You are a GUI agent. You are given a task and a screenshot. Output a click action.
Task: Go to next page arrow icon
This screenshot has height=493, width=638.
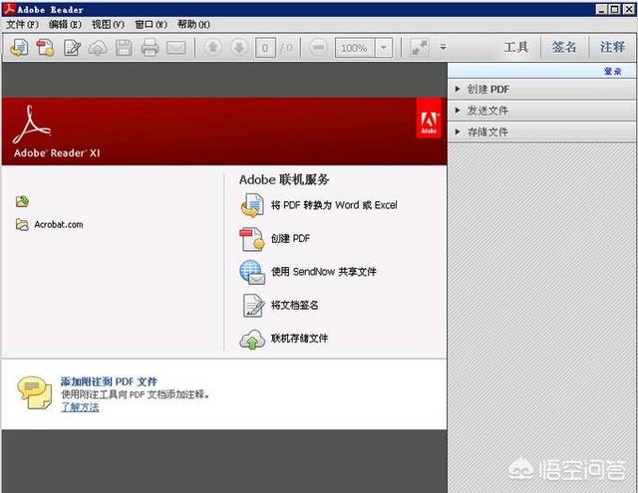(239, 48)
